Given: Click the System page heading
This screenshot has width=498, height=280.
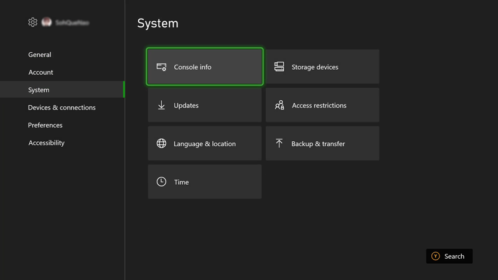Looking at the screenshot, I should (158, 24).
